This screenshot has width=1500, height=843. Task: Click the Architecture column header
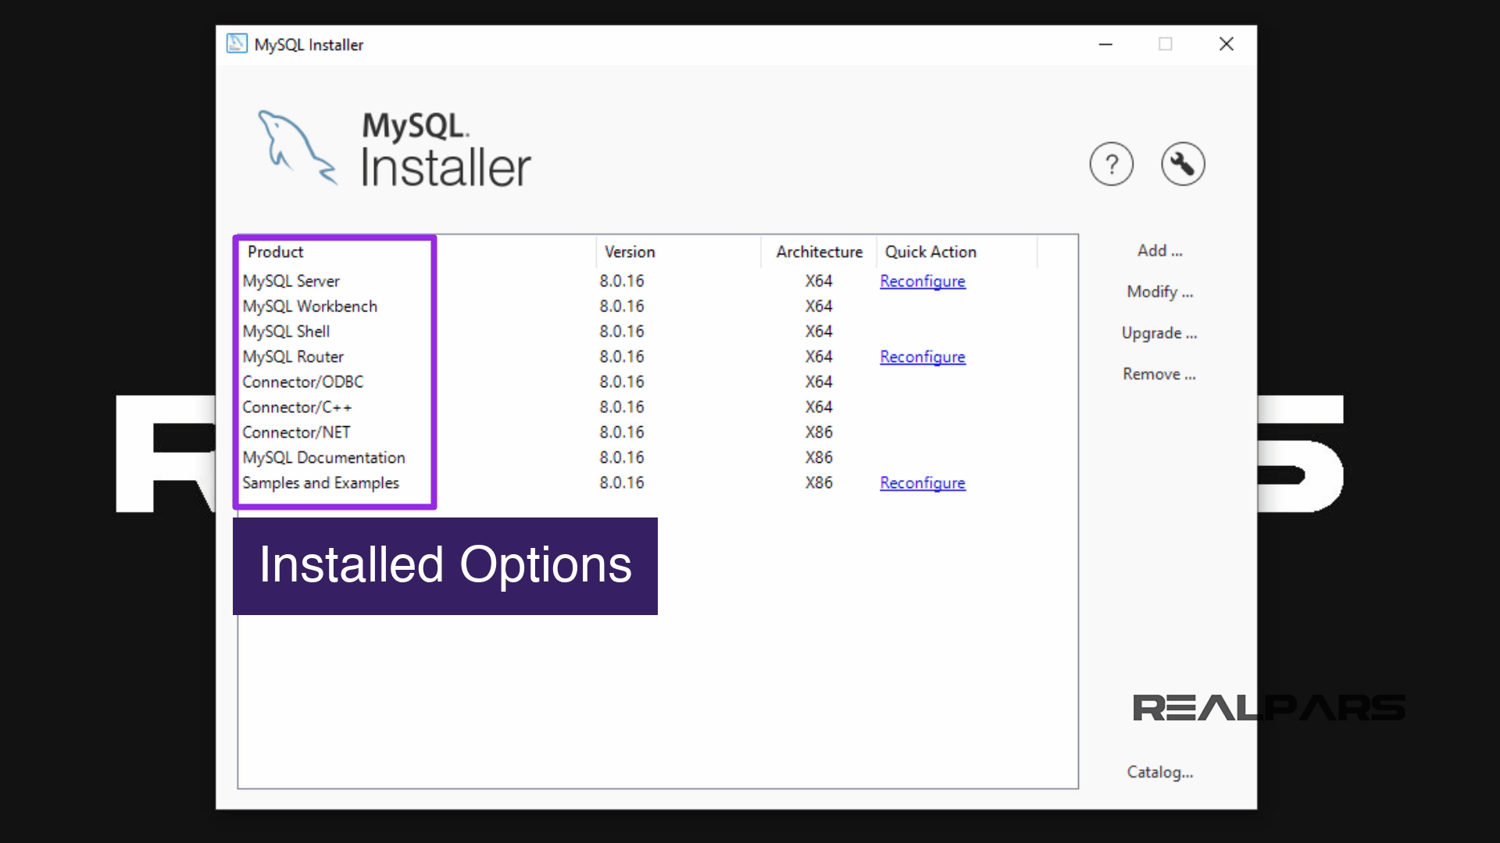point(819,252)
